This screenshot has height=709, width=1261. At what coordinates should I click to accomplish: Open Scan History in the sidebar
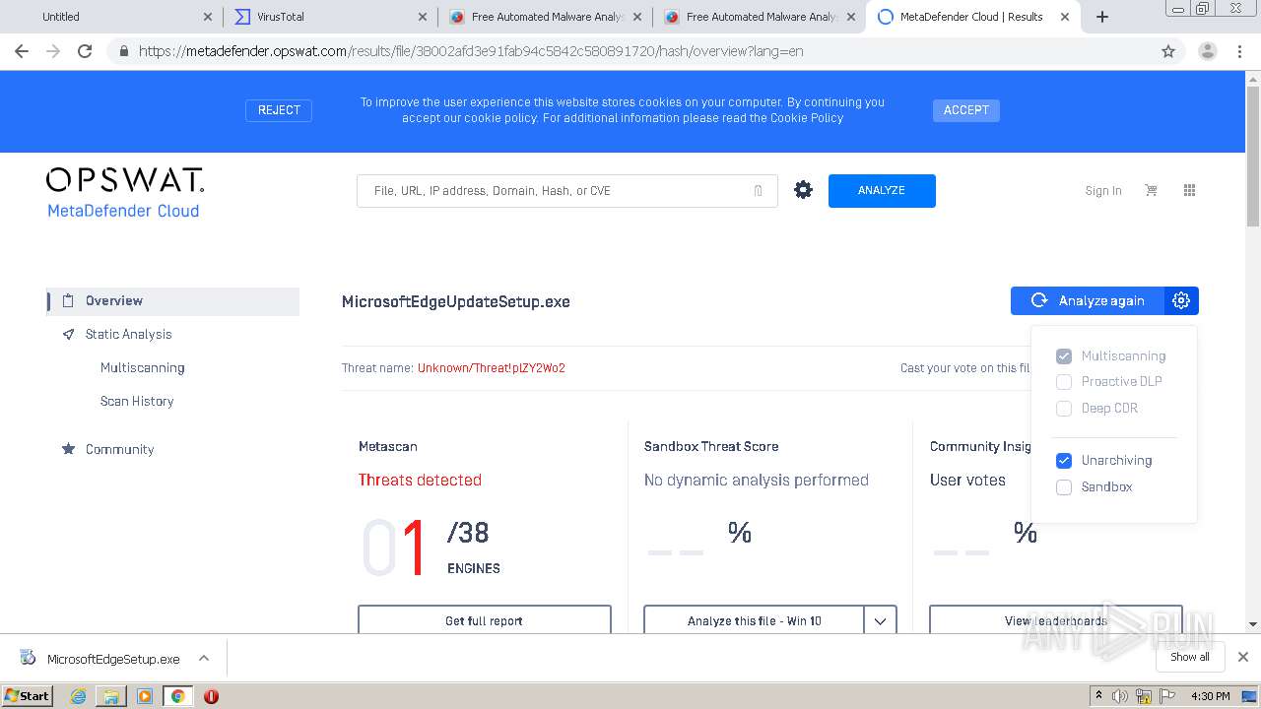coord(137,401)
